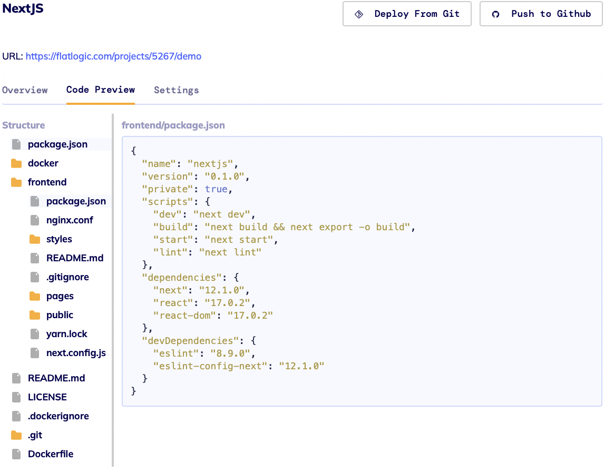This screenshot has width=605, height=472.
Task: Click the Dockerfile file icon
Action: [16, 454]
